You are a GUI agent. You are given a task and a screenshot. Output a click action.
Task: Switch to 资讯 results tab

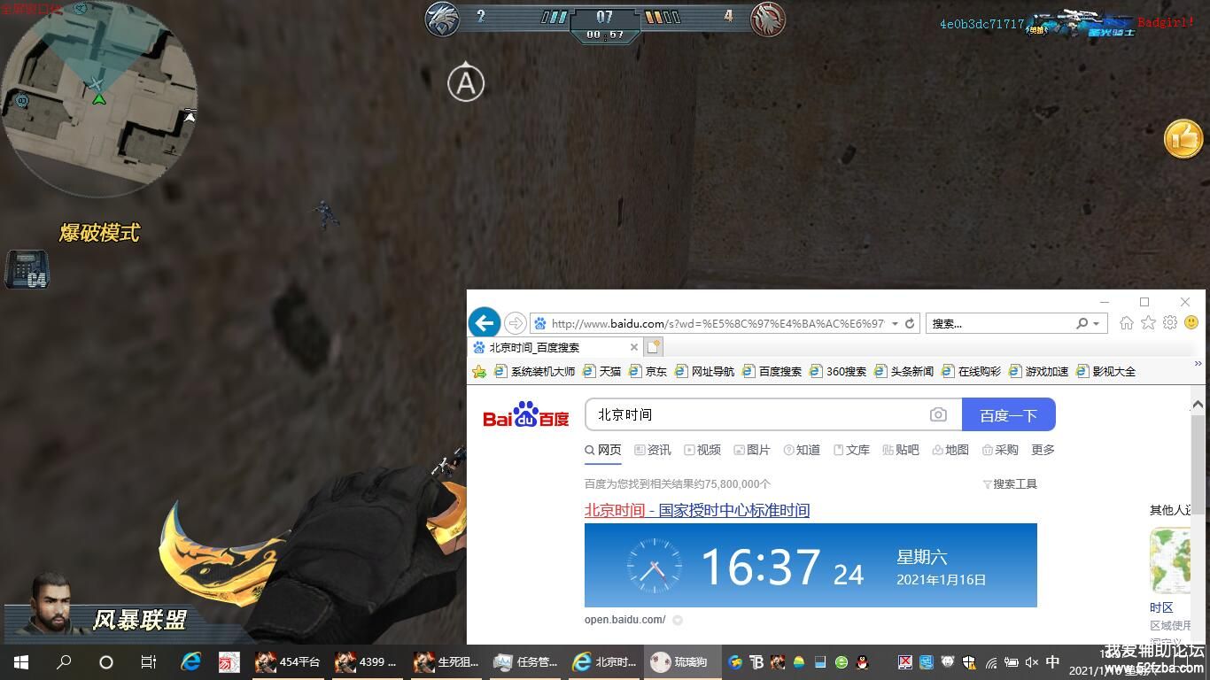click(x=653, y=450)
